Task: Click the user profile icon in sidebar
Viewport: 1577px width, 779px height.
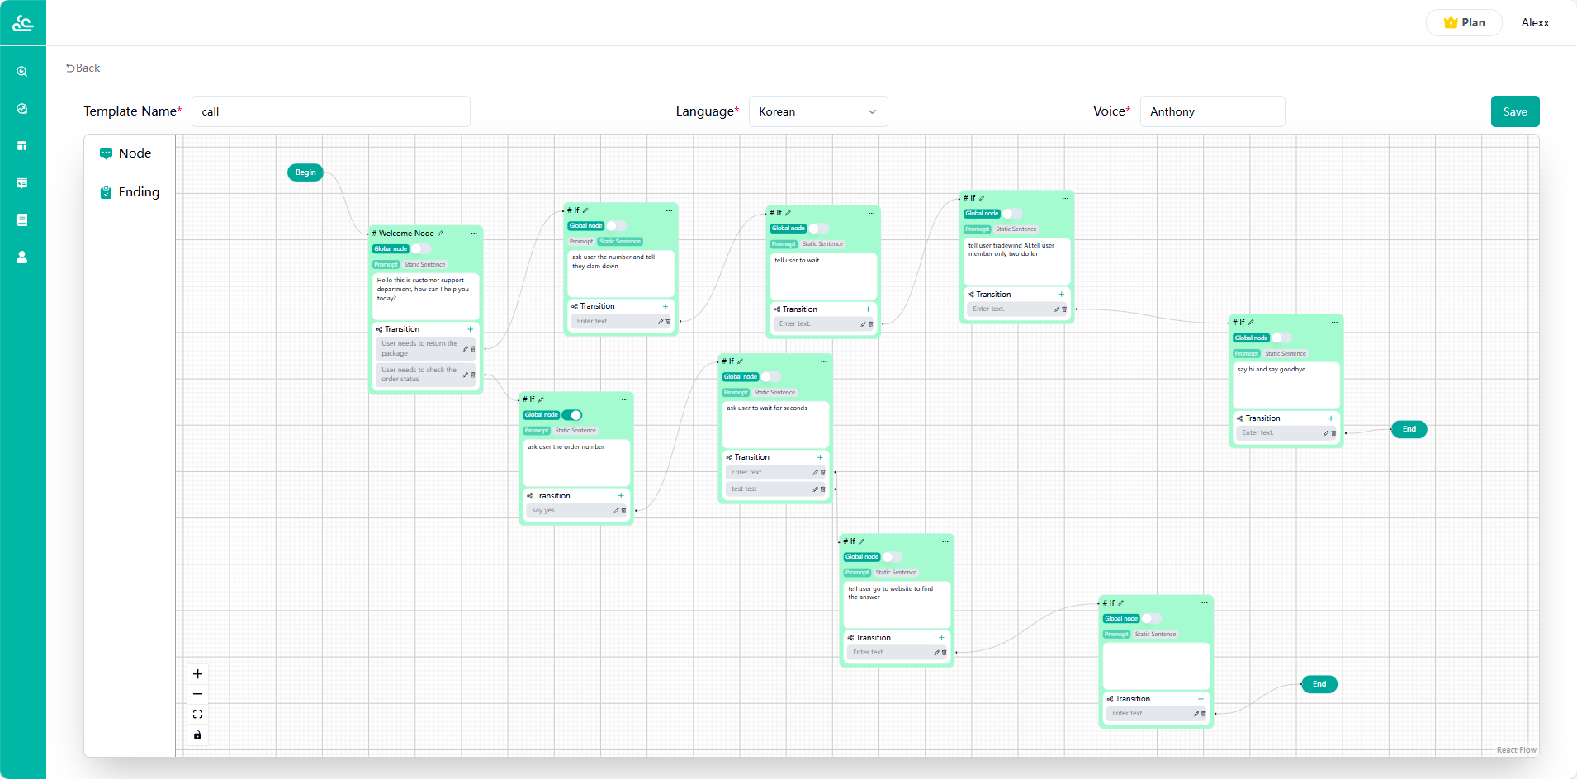Action: (22, 257)
